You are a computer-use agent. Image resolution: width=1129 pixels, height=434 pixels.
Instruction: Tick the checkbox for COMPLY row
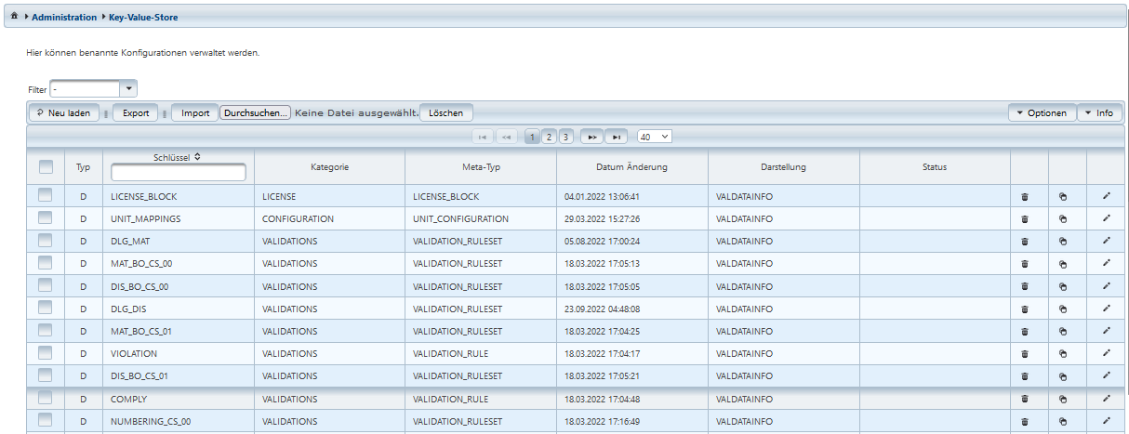(x=46, y=398)
